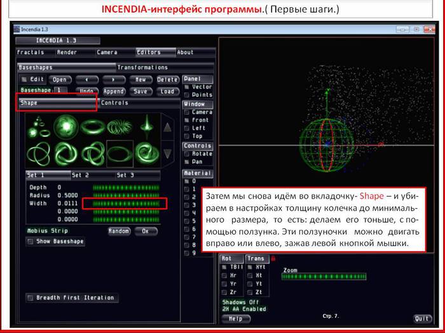Select the multi-shape cluster baseshape thumbnail
This screenshot has width=445, height=333.
[x=39, y=127]
